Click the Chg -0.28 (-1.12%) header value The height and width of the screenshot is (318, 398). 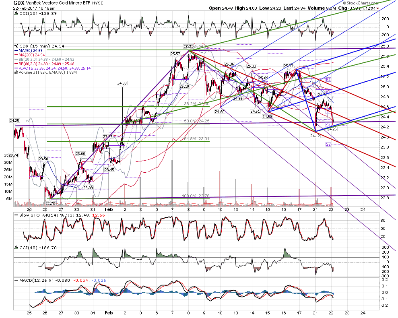point(357,8)
